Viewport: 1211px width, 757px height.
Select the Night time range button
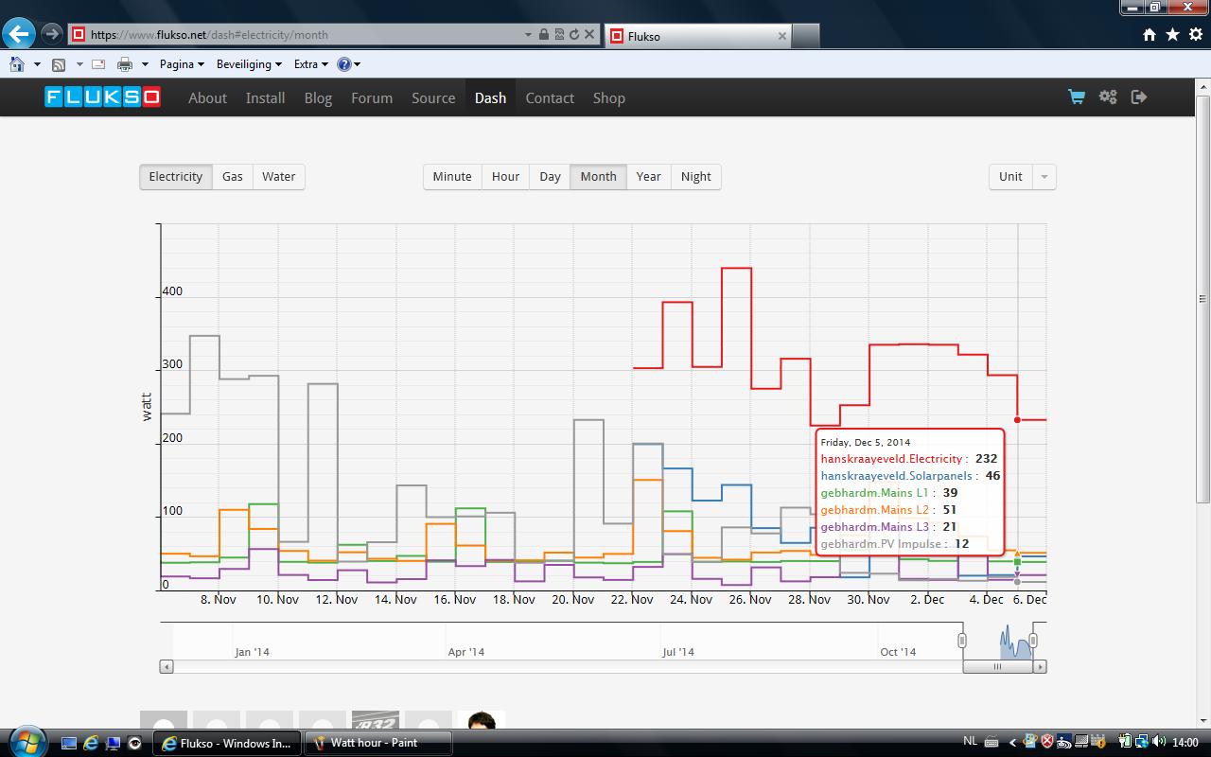tap(695, 177)
